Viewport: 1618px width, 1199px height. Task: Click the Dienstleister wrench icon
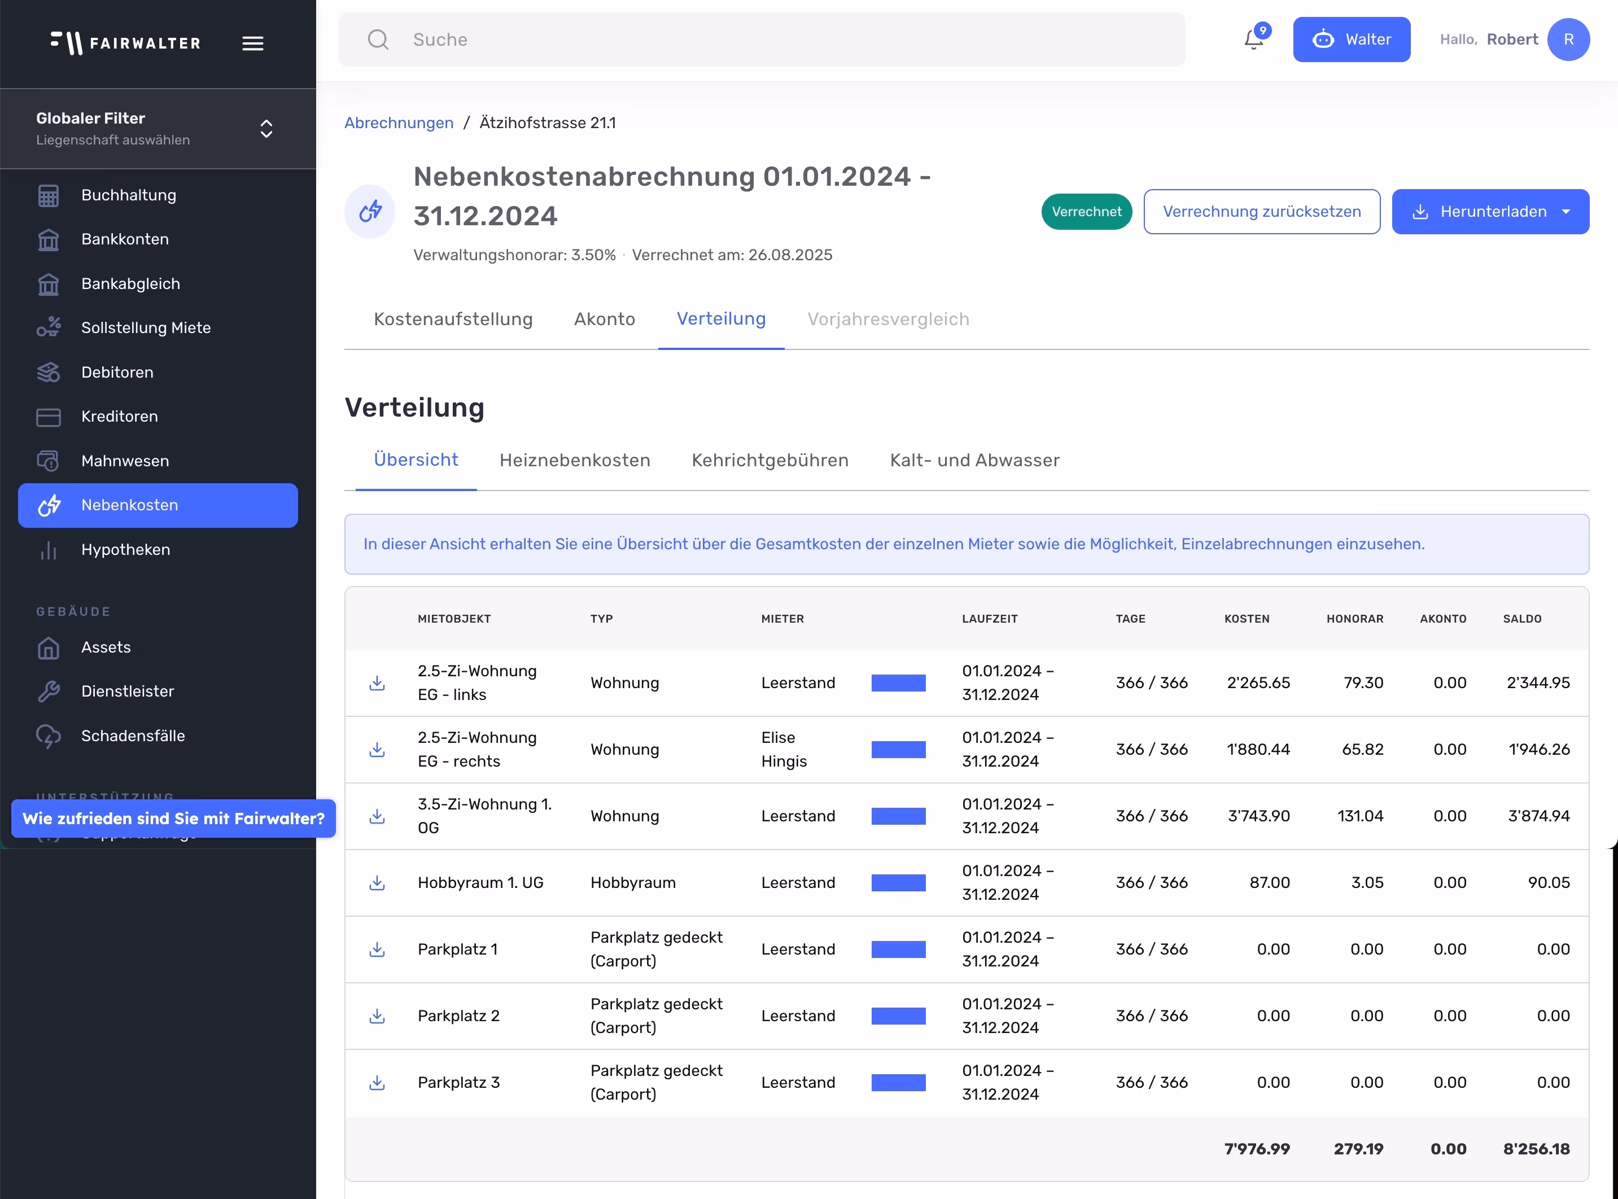point(49,691)
